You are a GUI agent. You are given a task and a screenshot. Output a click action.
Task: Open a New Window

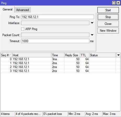tap(108, 31)
